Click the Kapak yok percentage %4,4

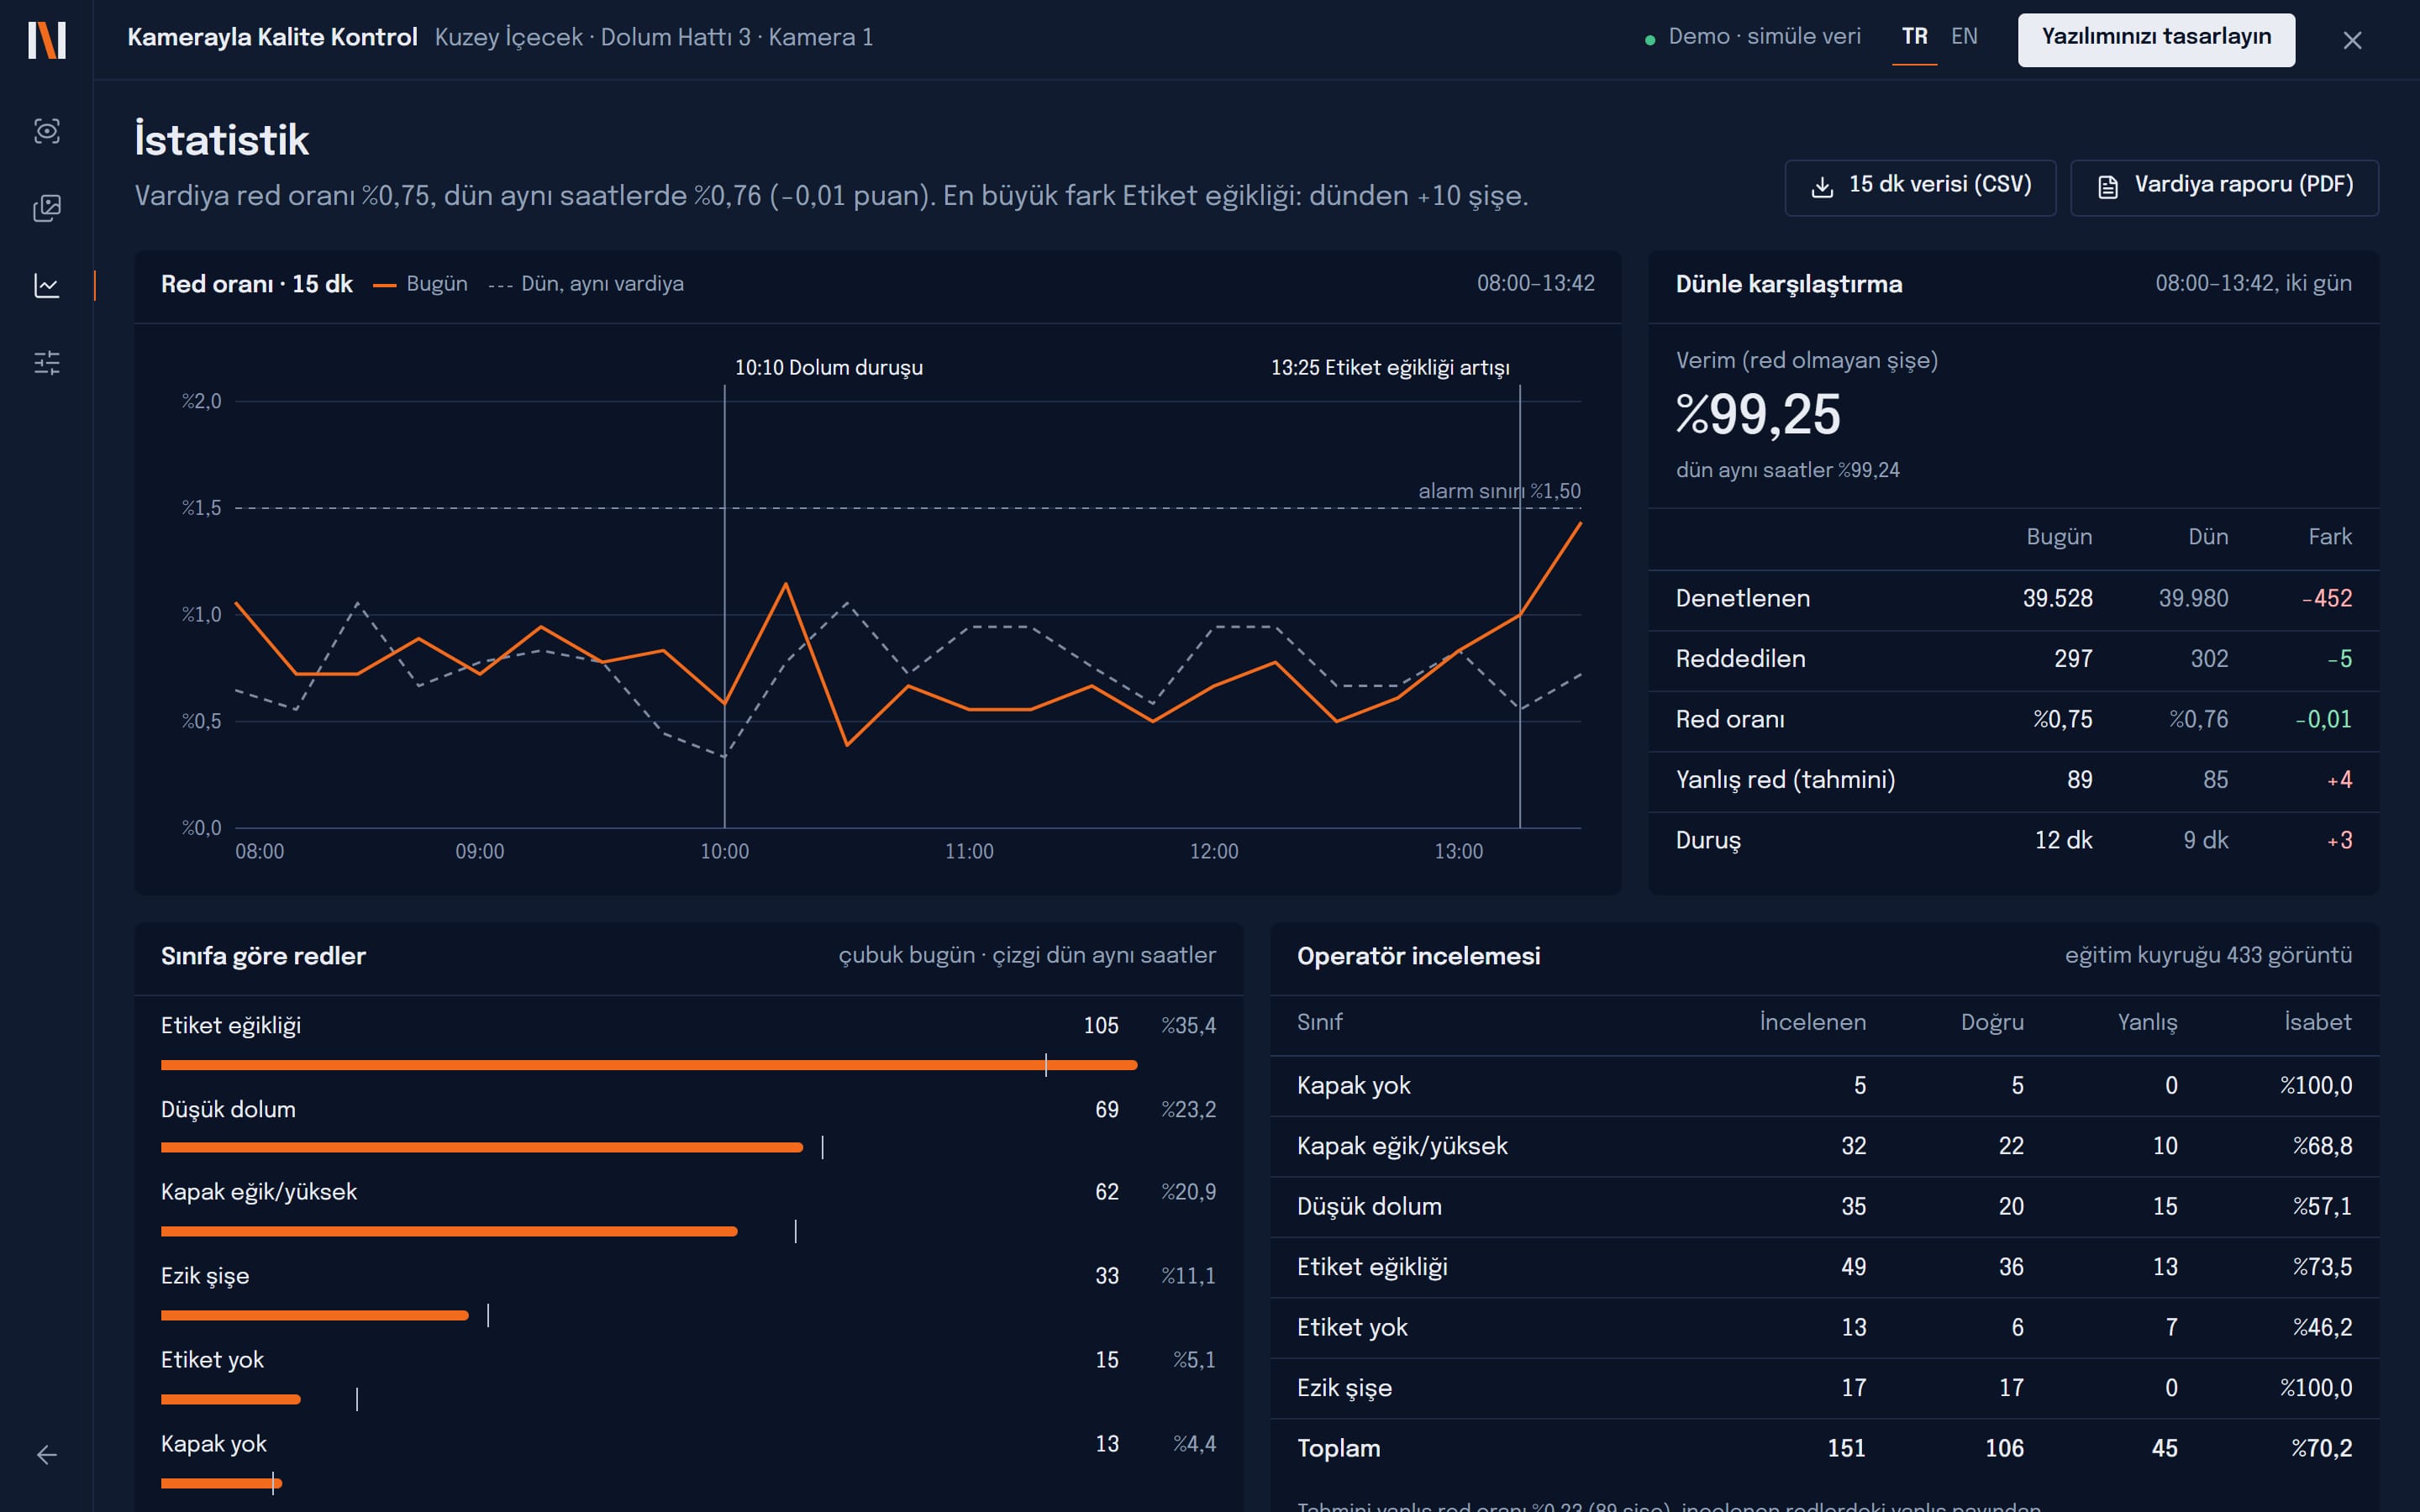[1194, 1444]
